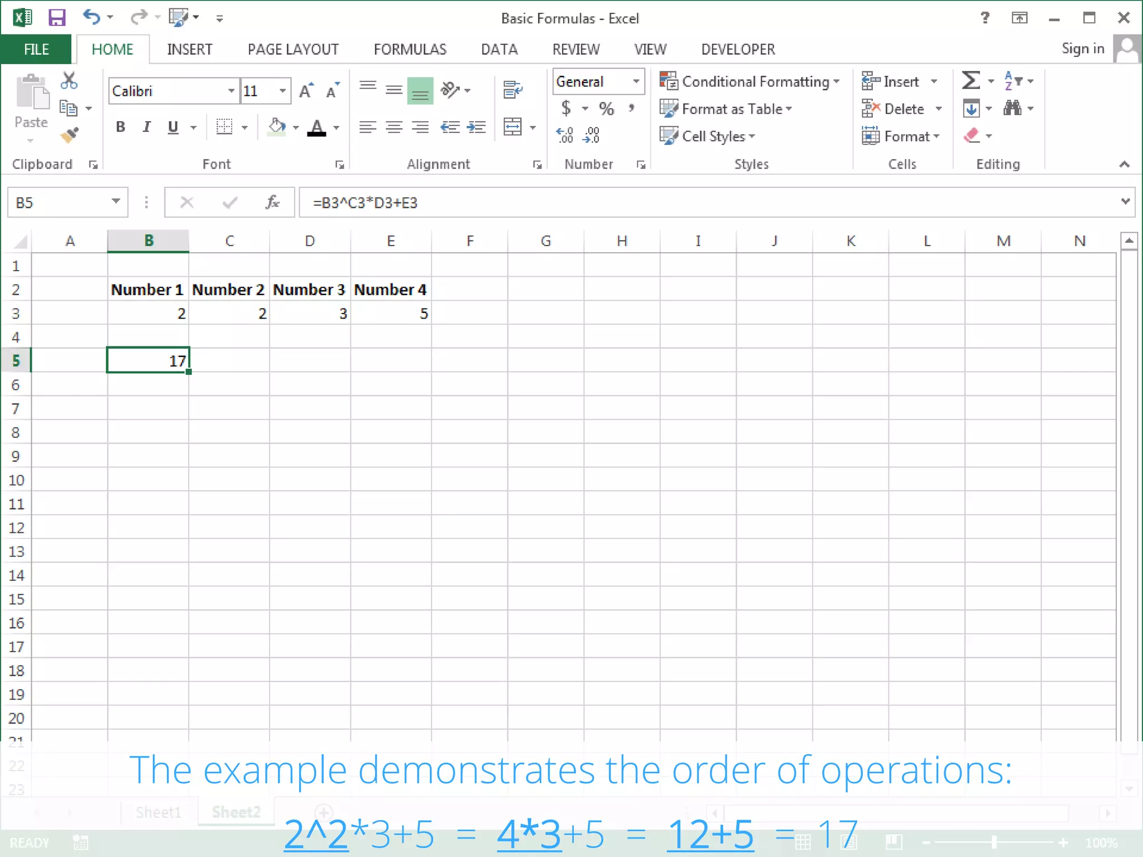Click the Insert Function fx icon
The width and height of the screenshot is (1143, 857).
[x=272, y=202]
